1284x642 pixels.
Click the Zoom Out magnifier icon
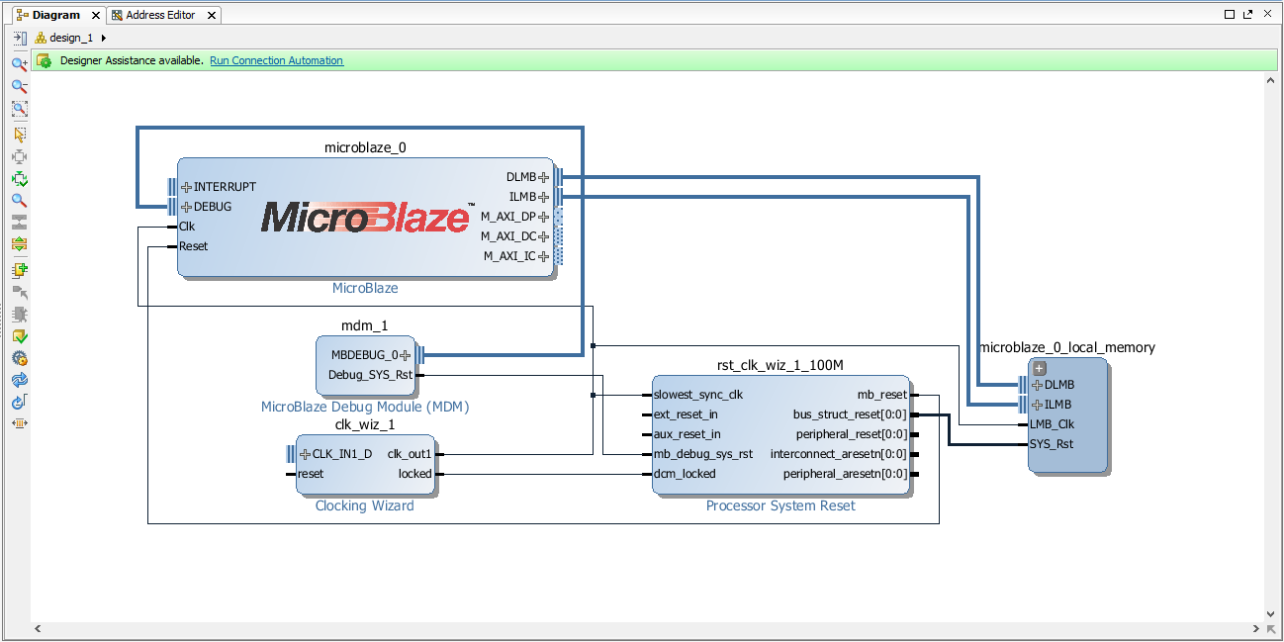(19, 86)
